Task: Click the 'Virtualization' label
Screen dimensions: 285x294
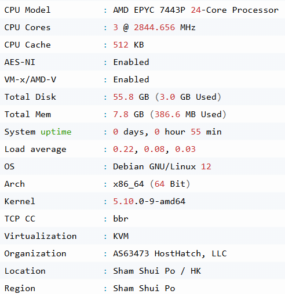Action: tap(41, 236)
